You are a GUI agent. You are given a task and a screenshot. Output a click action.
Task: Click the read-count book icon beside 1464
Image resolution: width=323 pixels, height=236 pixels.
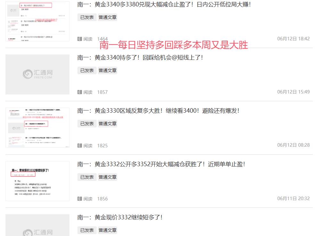click(x=80, y=39)
